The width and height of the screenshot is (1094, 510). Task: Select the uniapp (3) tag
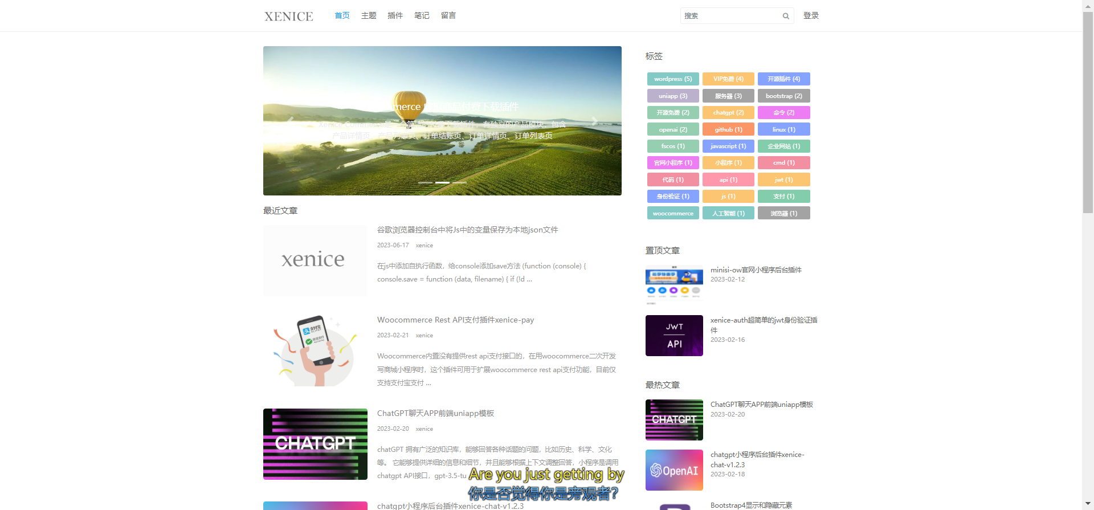pos(673,96)
